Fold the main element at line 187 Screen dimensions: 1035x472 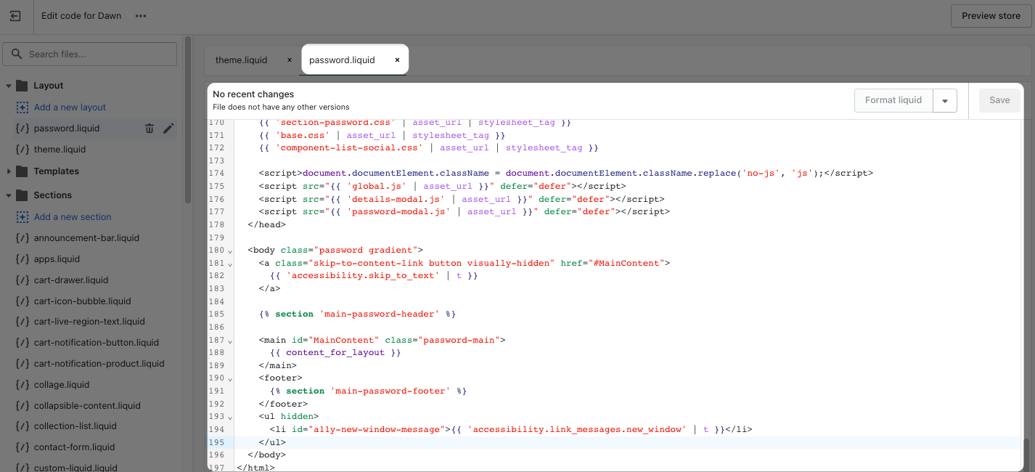(230, 341)
